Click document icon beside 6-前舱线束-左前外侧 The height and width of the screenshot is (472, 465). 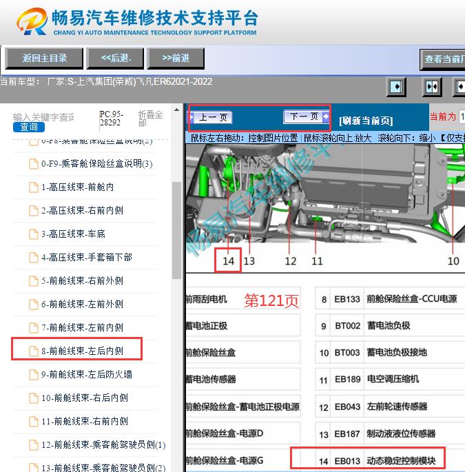click(33, 305)
